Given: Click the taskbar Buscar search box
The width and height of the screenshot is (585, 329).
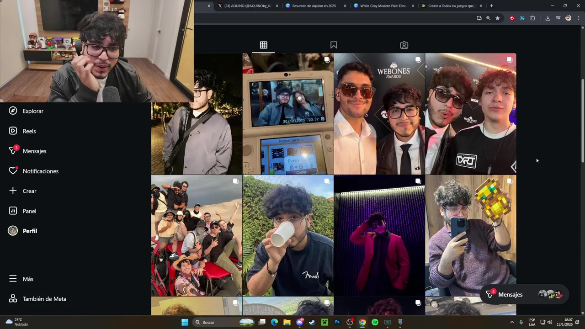Looking at the screenshot, I should (224, 322).
